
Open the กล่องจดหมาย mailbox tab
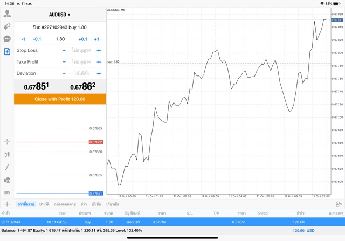(x=65, y=204)
